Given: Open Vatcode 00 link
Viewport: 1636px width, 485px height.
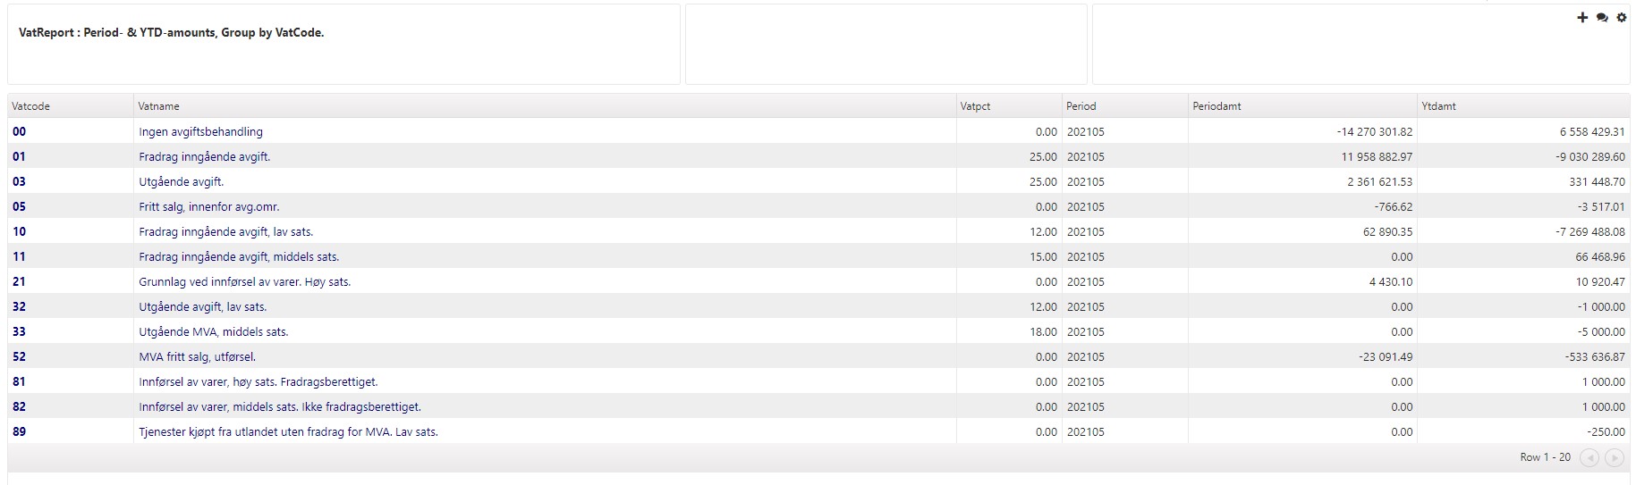Looking at the screenshot, I should click(x=19, y=132).
